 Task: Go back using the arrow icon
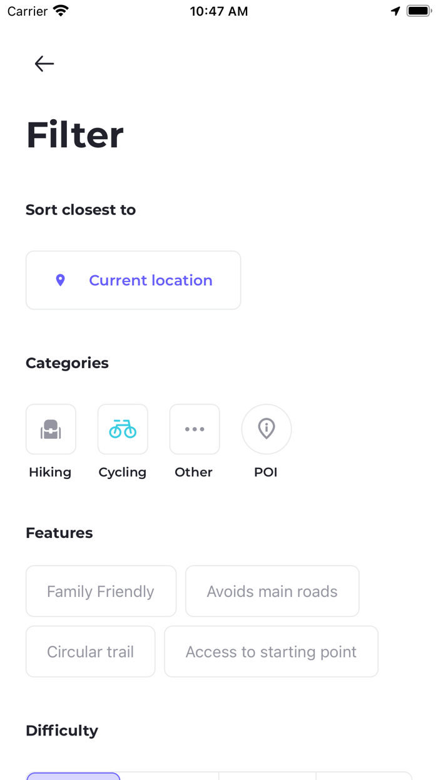(44, 63)
